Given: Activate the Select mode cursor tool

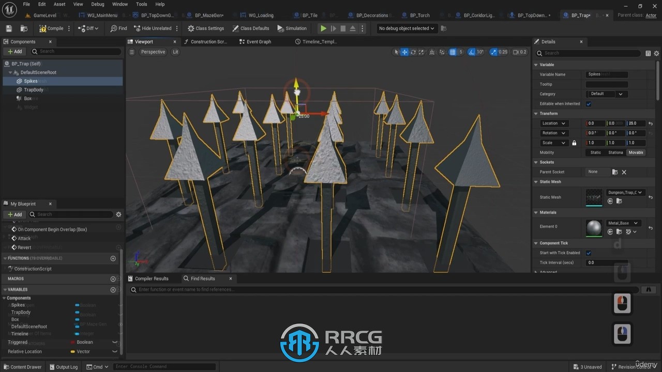Looking at the screenshot, I should click(x=397, y=52).
